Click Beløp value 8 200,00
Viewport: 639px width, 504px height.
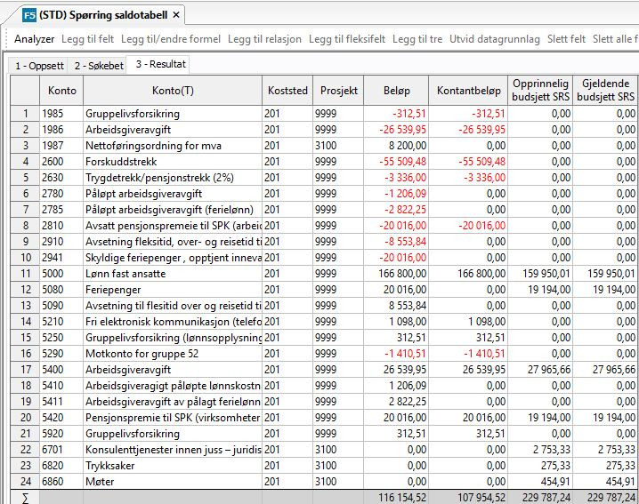396,146
